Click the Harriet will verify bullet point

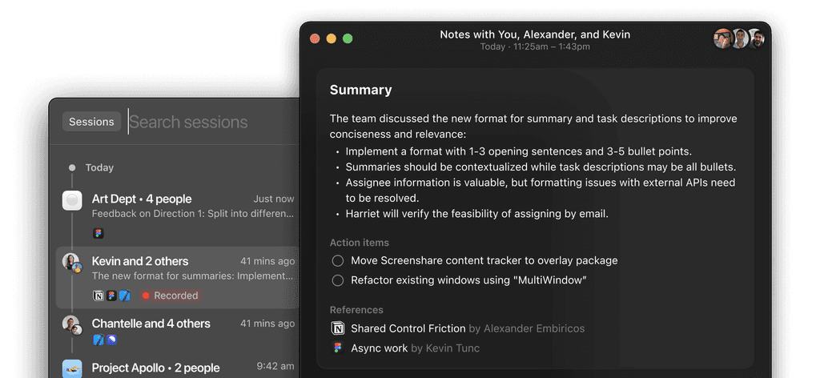point(477,214)
